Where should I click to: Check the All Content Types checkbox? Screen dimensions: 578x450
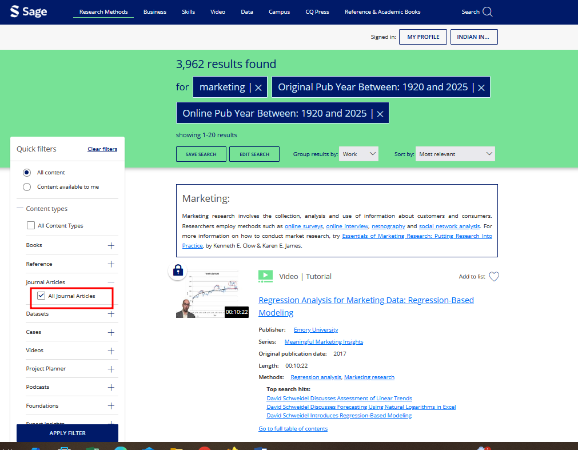coord(31,226)
